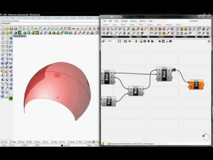The width and height of the screenshot is (213, 160).
Task: Click the red circle icon at right of canvas toolbar
Action: point(209,41)
